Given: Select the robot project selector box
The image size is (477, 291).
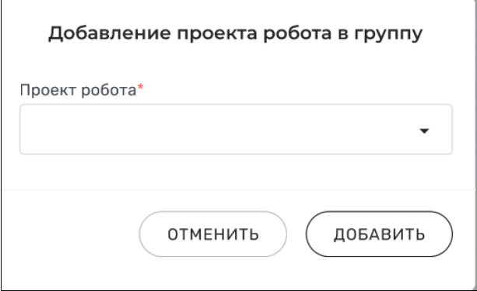Looking at the screenshot, I should (x=236, y=130).
